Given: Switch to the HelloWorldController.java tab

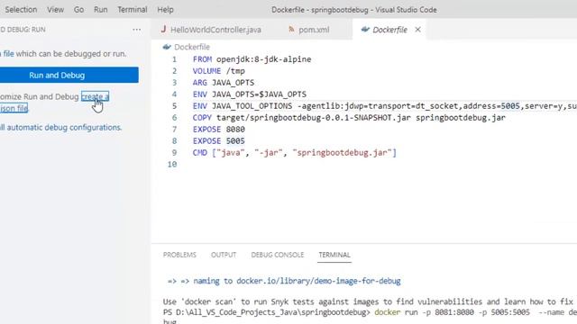Looking at the screenshot, I should (x=215, y=30).
